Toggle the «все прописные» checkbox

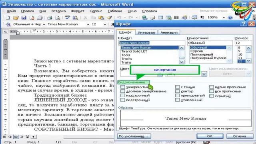(212, 91)
